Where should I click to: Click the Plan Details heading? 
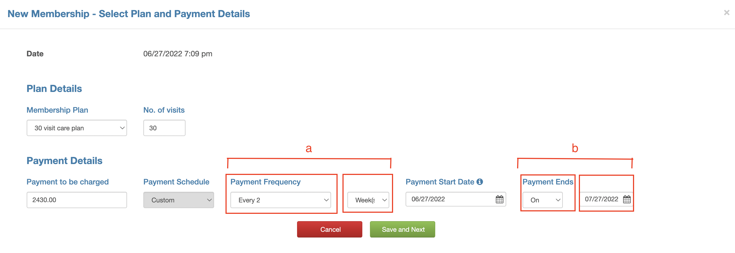(54, 88)
